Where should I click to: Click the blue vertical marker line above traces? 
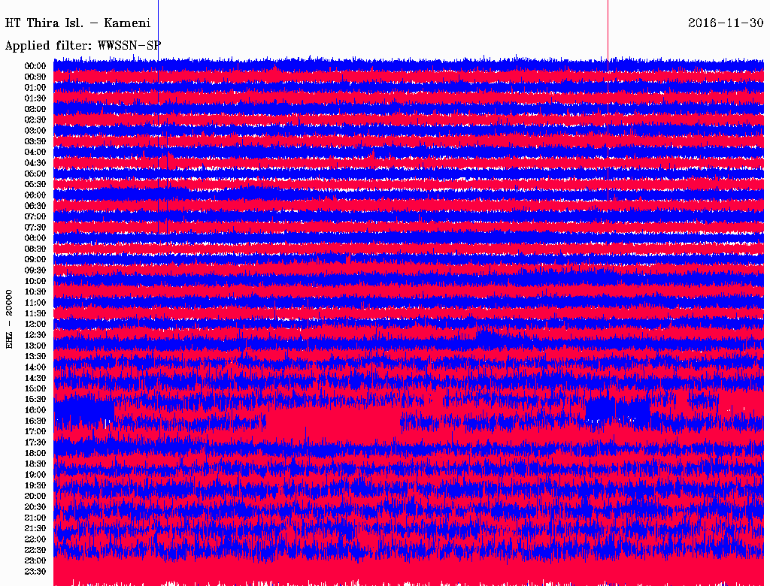pos(158,29)
